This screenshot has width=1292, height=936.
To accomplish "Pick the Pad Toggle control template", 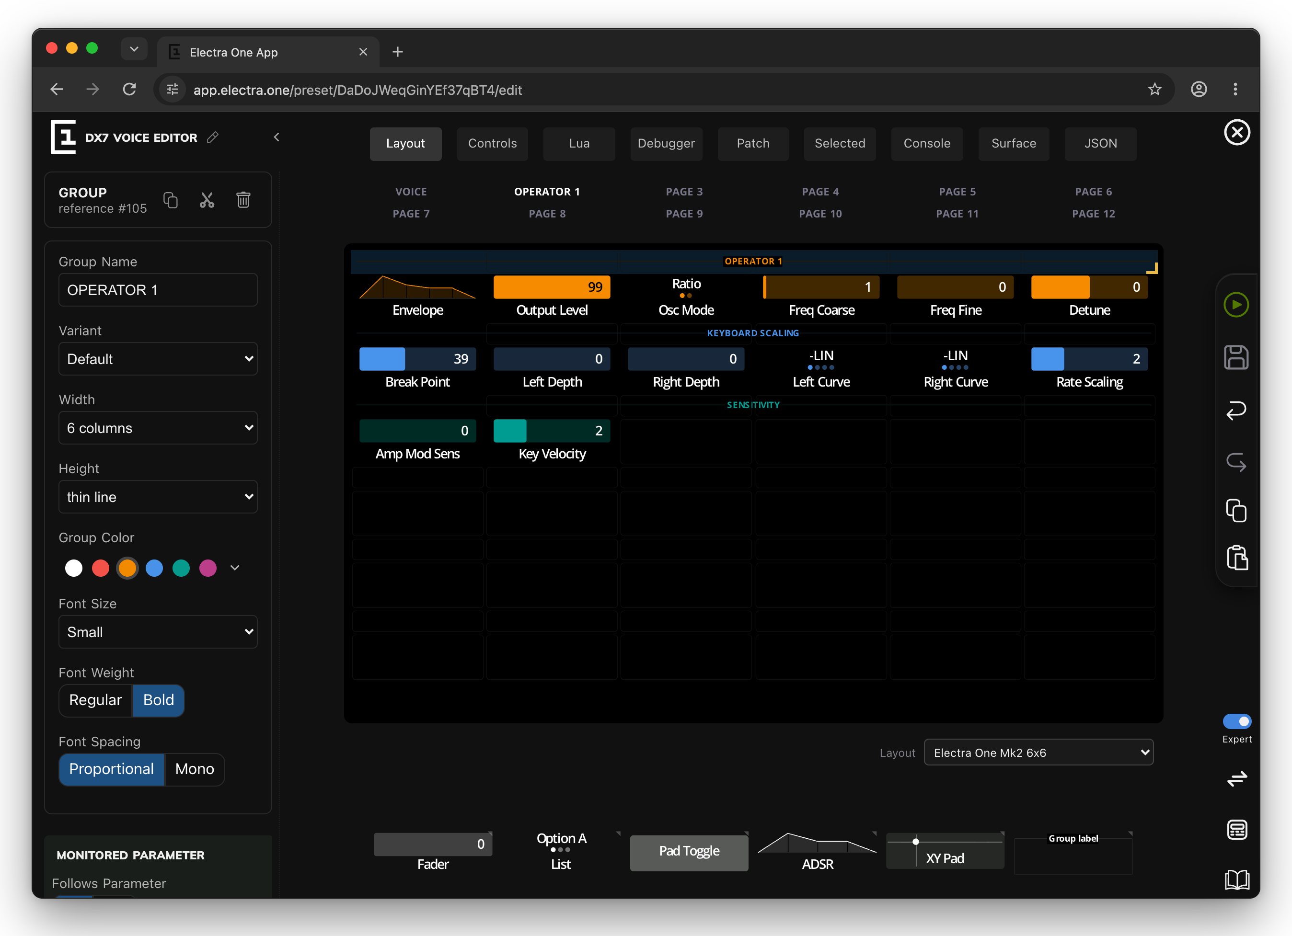I will 689,852.
